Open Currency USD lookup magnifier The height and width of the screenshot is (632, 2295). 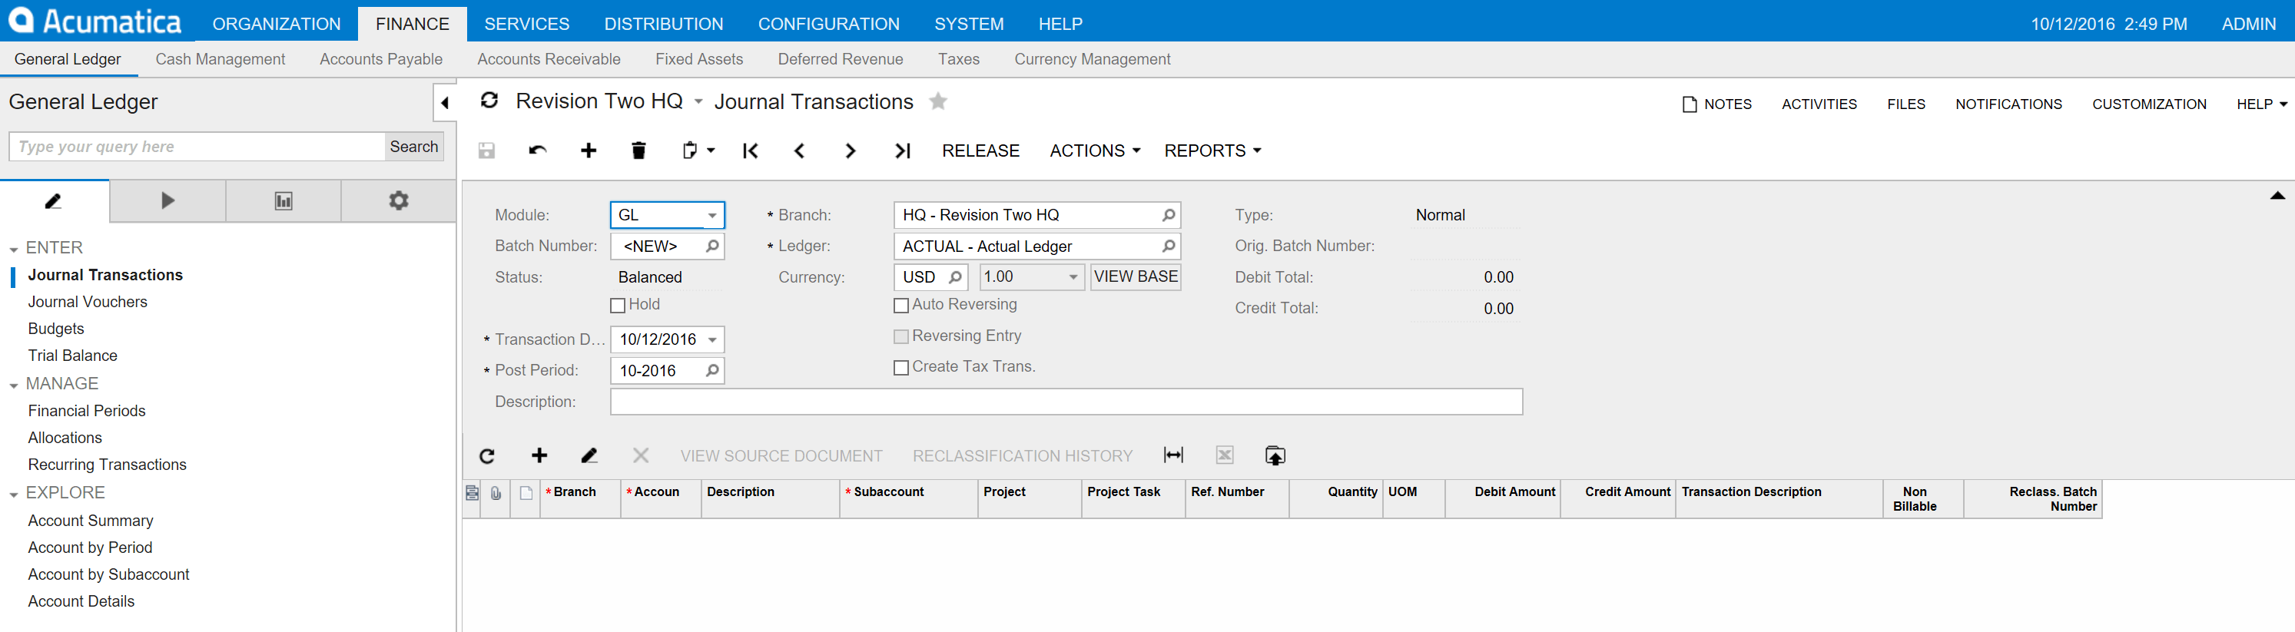955,278
